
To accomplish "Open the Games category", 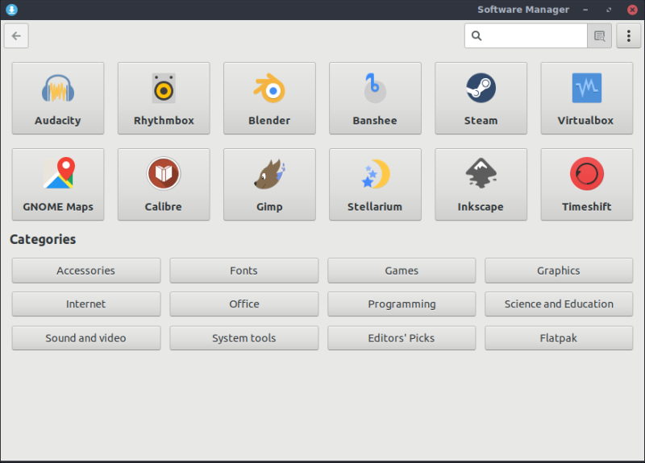I will 402,271.
